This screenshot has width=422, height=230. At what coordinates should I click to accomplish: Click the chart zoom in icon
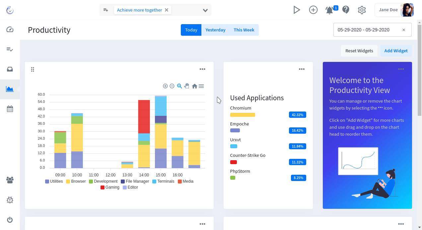click(165, 86)
